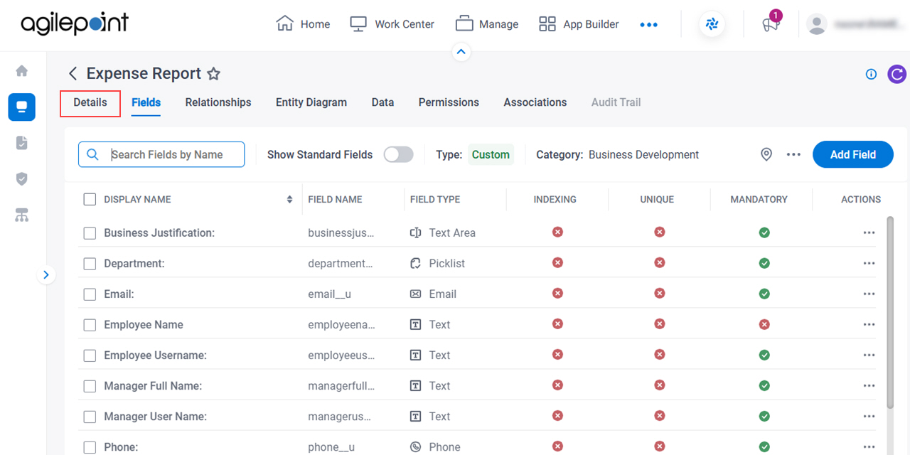
Task: Open the shield sidebar icon
Action: [21, 178]
